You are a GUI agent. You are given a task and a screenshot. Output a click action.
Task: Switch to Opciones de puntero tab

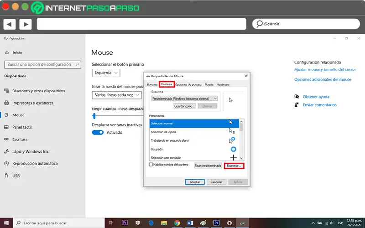coord(188,84)
